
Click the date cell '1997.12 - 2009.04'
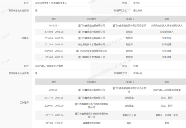pyautogui.click(x=54, y=115)
